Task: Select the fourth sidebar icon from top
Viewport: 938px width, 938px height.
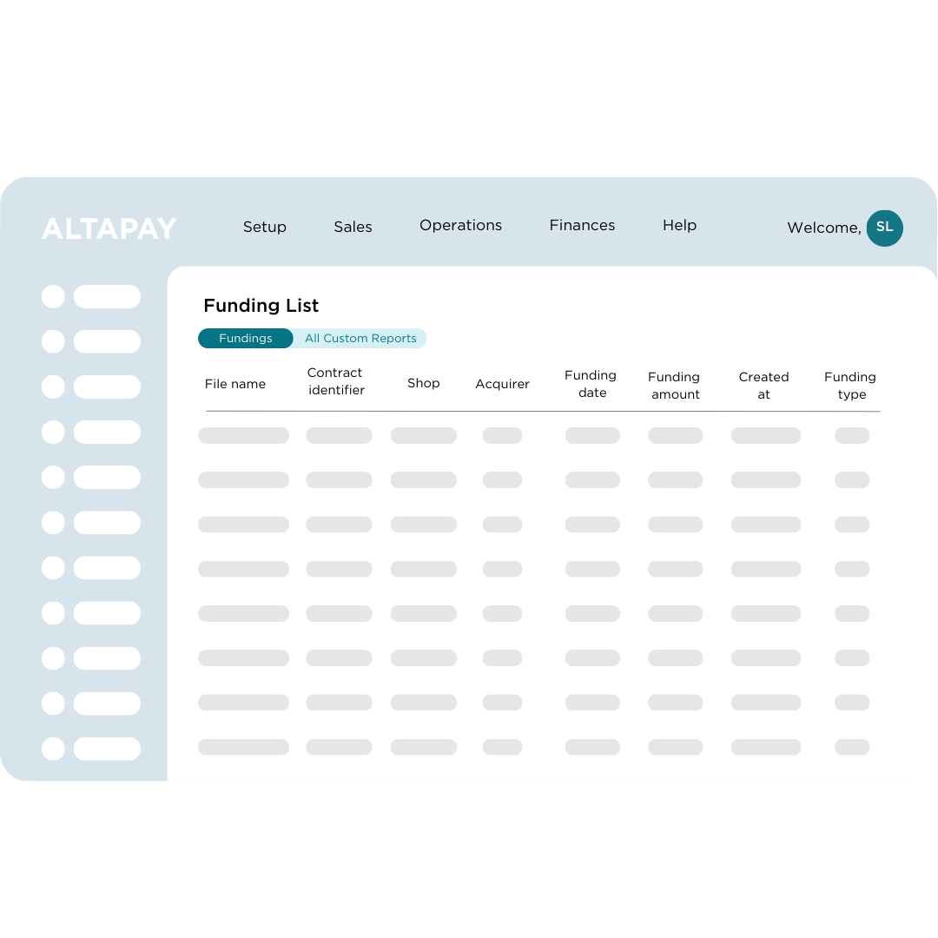Action: (53, 432)
